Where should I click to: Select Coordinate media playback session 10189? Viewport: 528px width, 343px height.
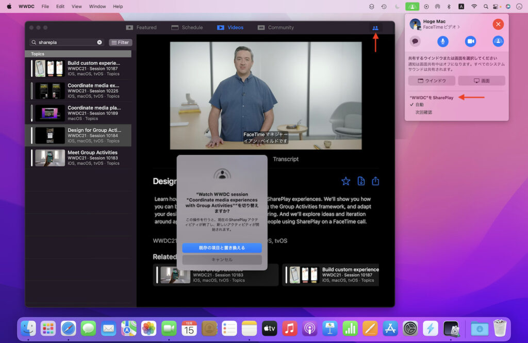[78, 113]
